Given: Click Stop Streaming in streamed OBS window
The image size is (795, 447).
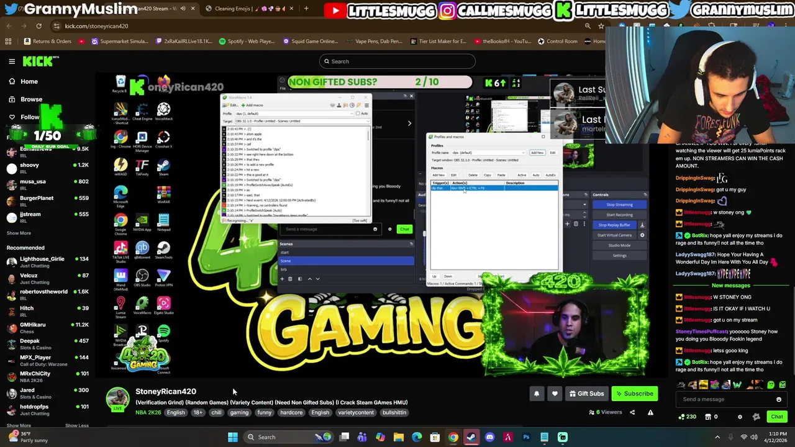Looking at the screenshot, I should 619,204.
